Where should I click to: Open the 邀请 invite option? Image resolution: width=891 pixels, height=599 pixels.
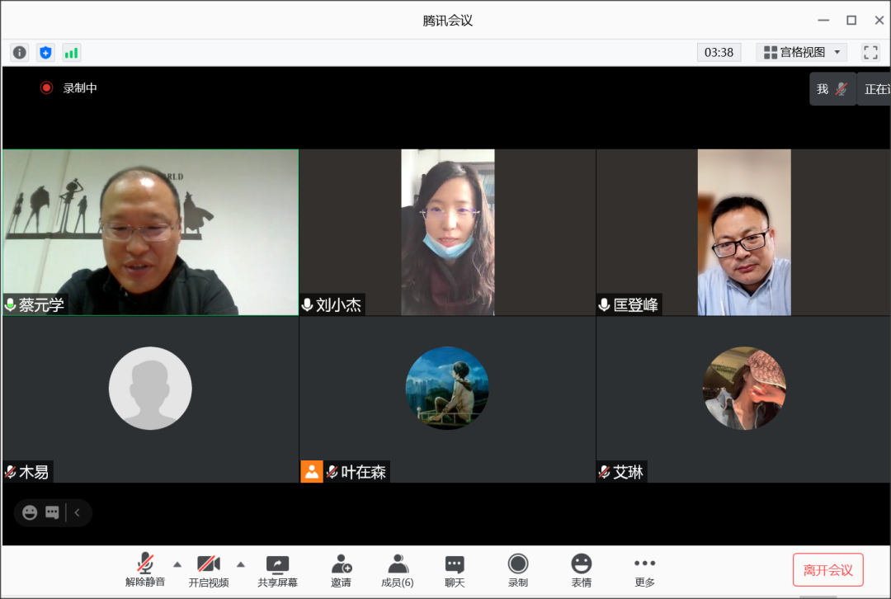click(x=341, y=570)
